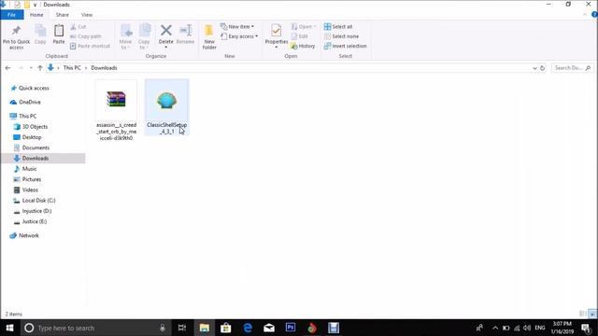The image size is (598, 336).
Task: Create a New folder
Action: click(x=209, y=37)
